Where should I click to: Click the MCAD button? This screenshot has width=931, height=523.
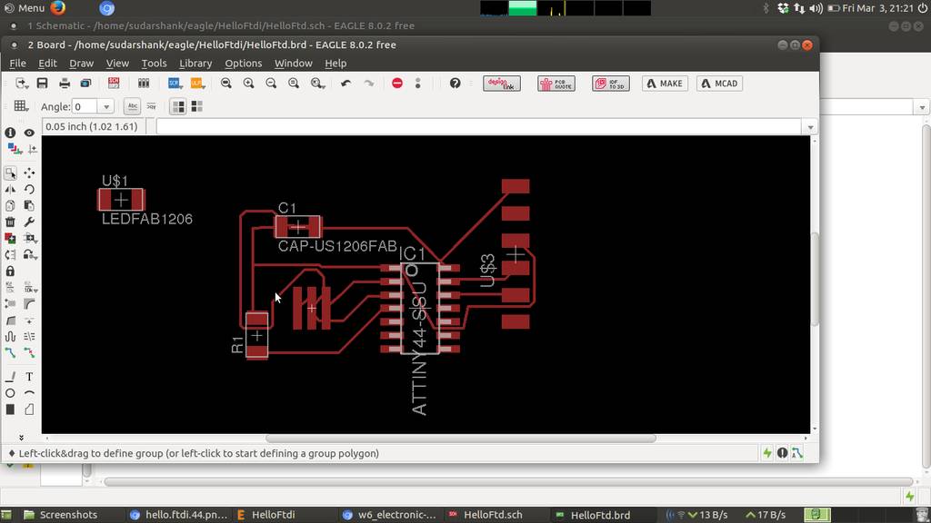pos(719,84)
